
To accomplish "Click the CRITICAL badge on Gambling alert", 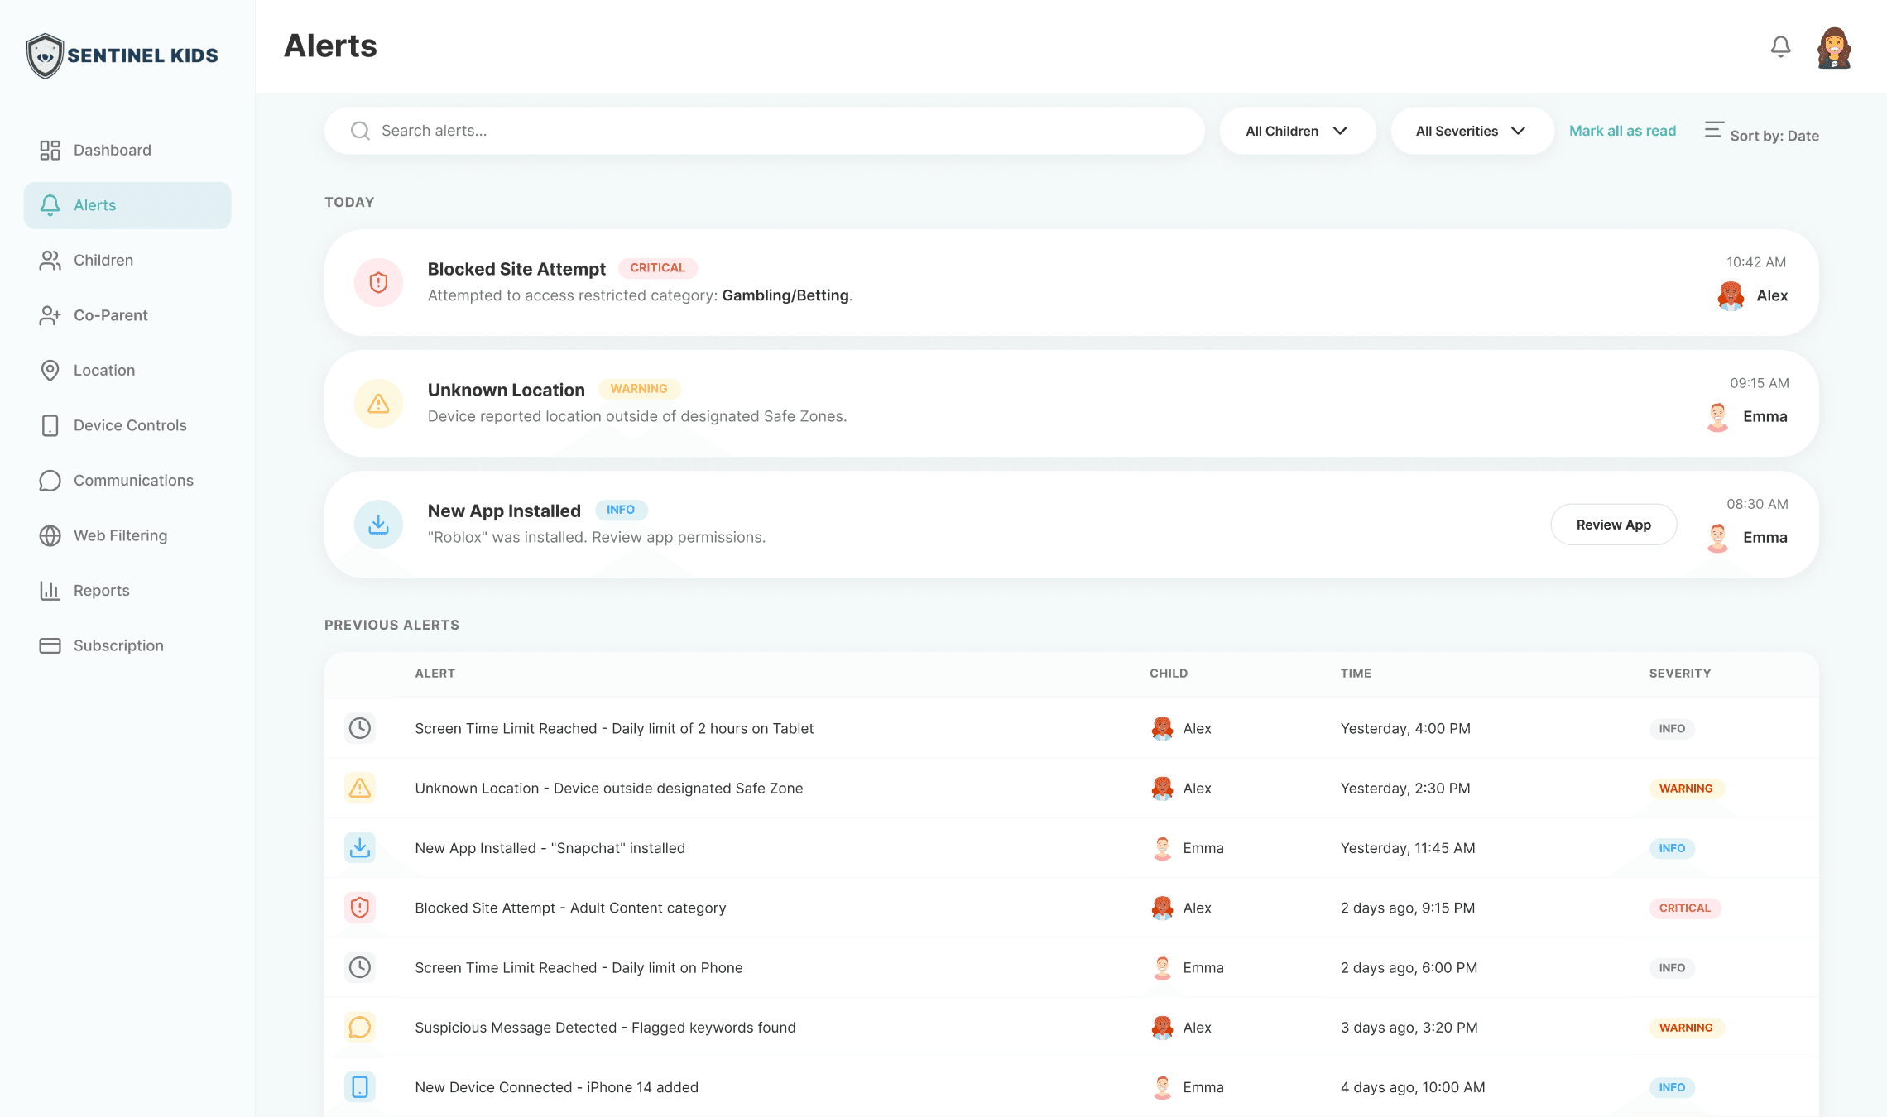I will coord(657,268).
